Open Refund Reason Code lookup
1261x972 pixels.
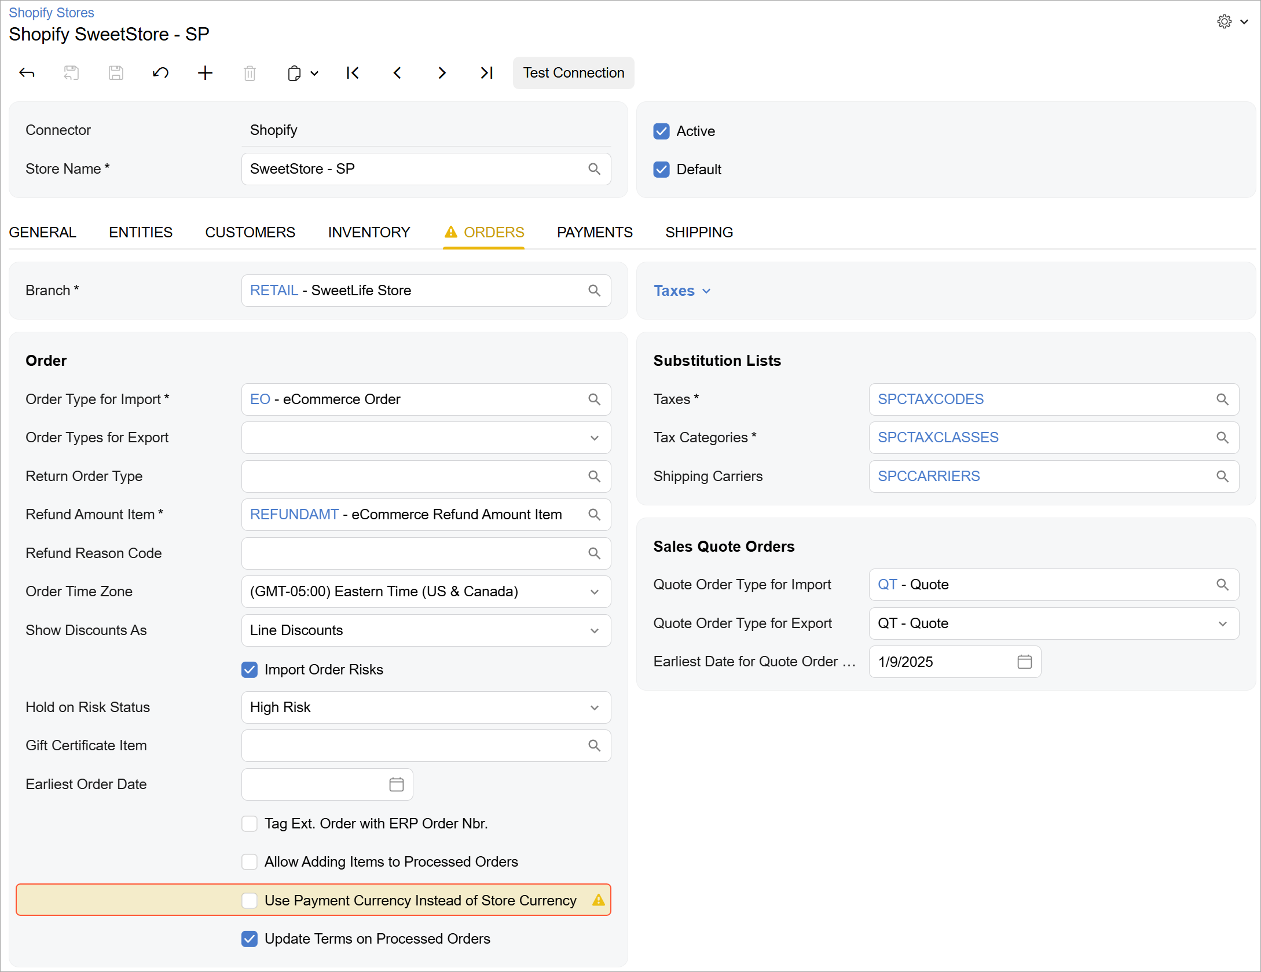pos(594,553)
